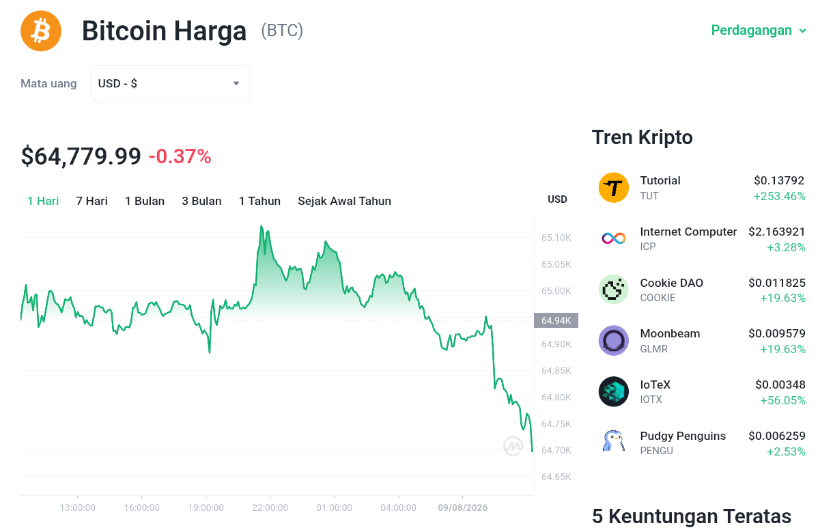The image size is (833, 530).
Task: Switch to the 7 Hari chart range
Action: click(x=91, y=201)
